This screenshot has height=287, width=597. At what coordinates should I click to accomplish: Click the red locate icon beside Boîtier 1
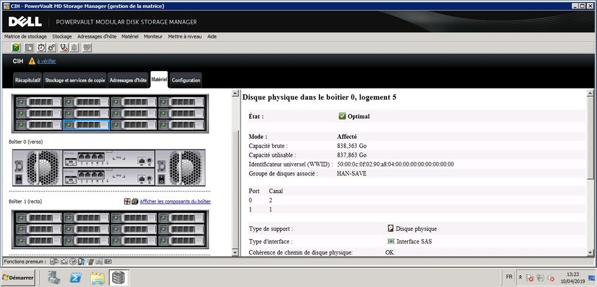[127, 201]
